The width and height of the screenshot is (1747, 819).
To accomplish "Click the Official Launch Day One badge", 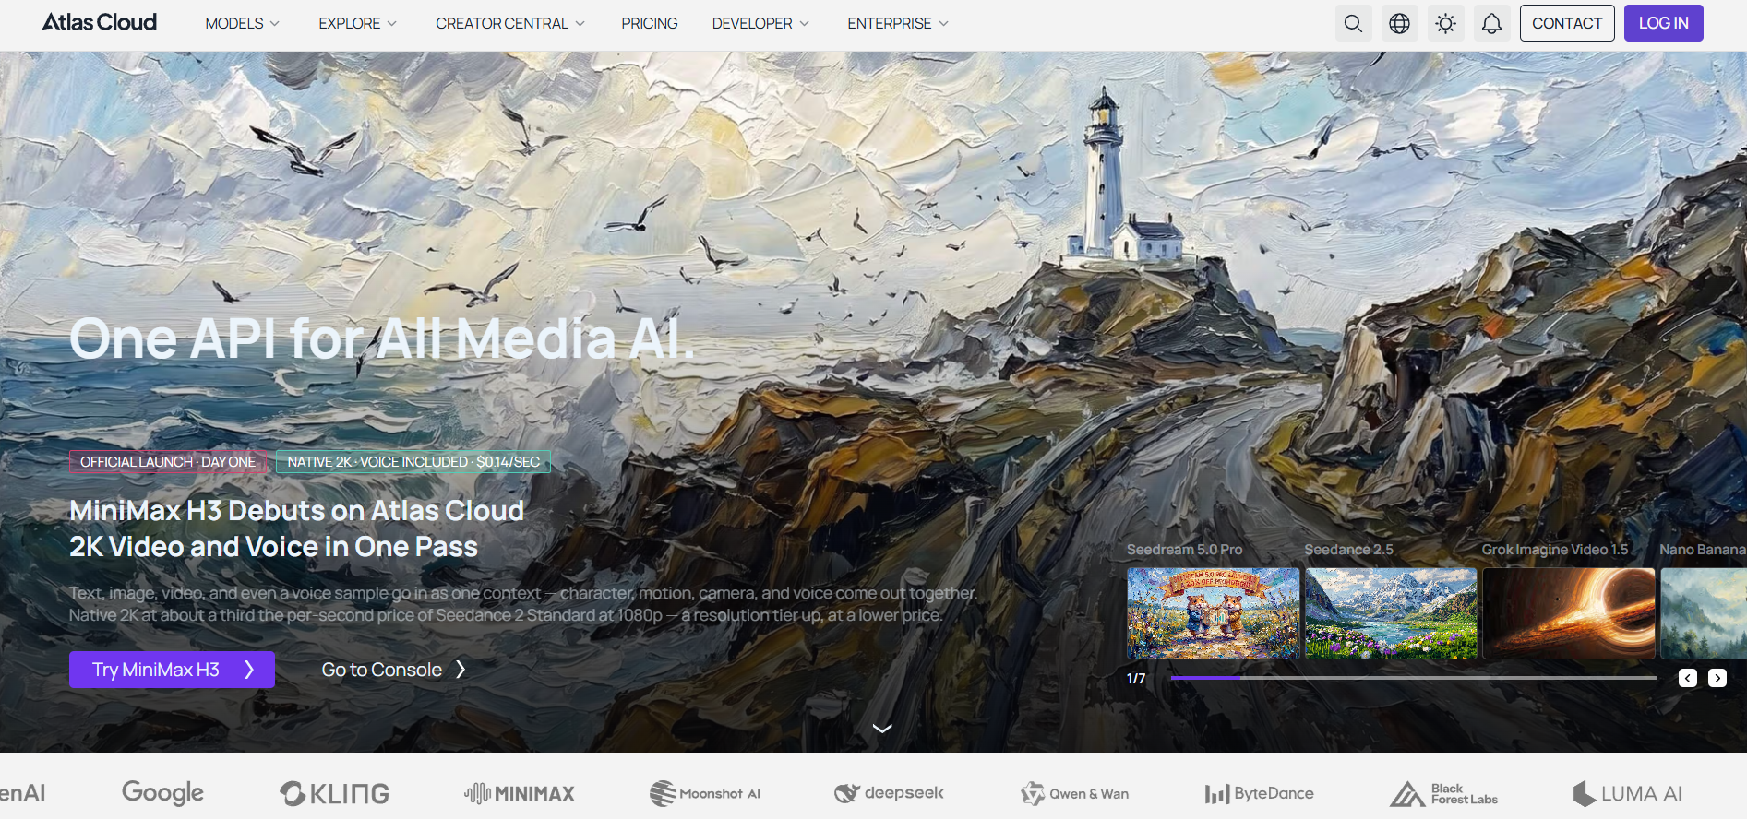I will pyautogui.click(x=168, y=461).
